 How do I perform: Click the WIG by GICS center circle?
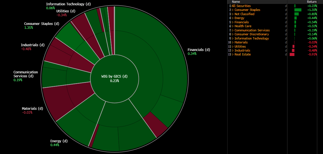tap(114, 78)
